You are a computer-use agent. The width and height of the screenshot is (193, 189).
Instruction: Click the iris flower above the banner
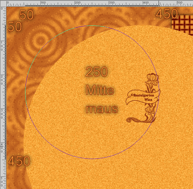coord(152,79)
